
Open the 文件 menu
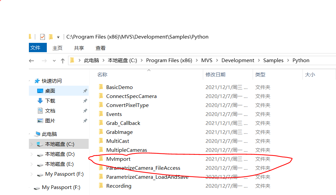pyautogui.click(x=38, y=48)
